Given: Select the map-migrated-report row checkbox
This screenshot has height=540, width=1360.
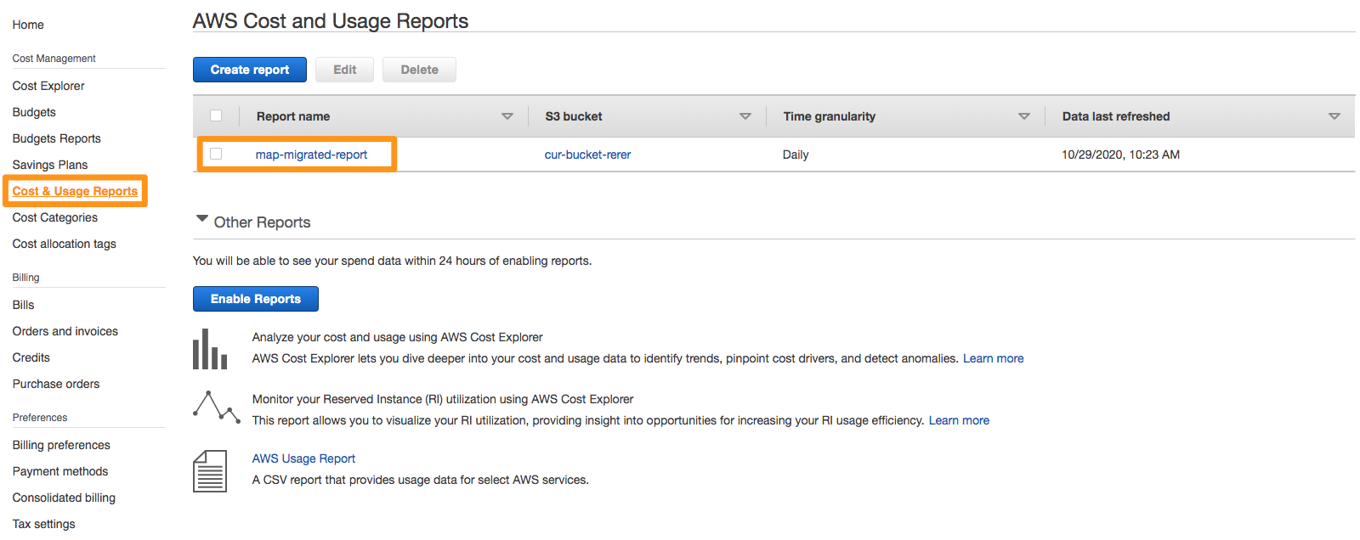Looking at the screenshot, I should (216, 154).
